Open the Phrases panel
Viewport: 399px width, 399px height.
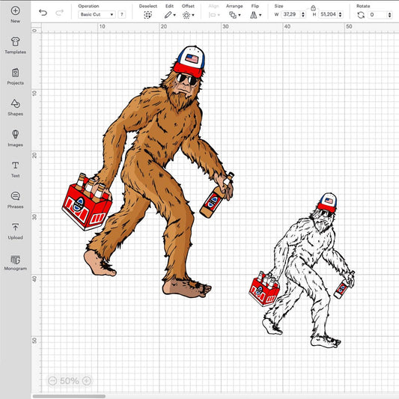point(15,200)
